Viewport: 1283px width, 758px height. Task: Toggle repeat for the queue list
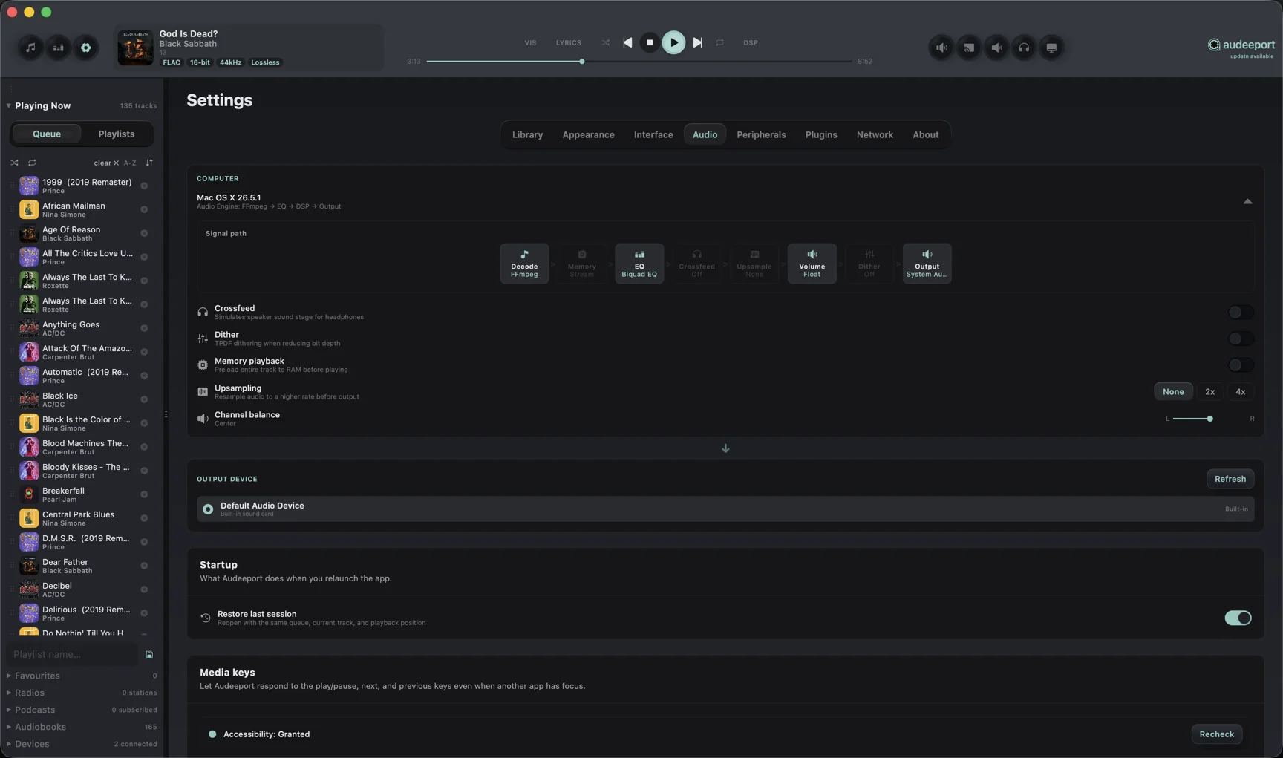32,163
